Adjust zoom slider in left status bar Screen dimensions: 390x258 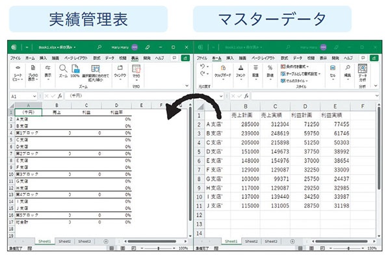pyautogui.click(x=158, y=248)
